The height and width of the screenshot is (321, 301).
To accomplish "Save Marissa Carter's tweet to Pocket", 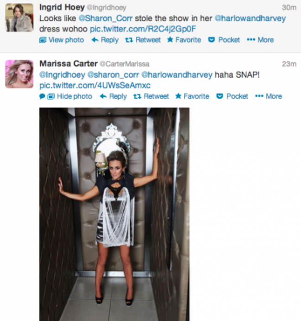I will tap(232, 96).
